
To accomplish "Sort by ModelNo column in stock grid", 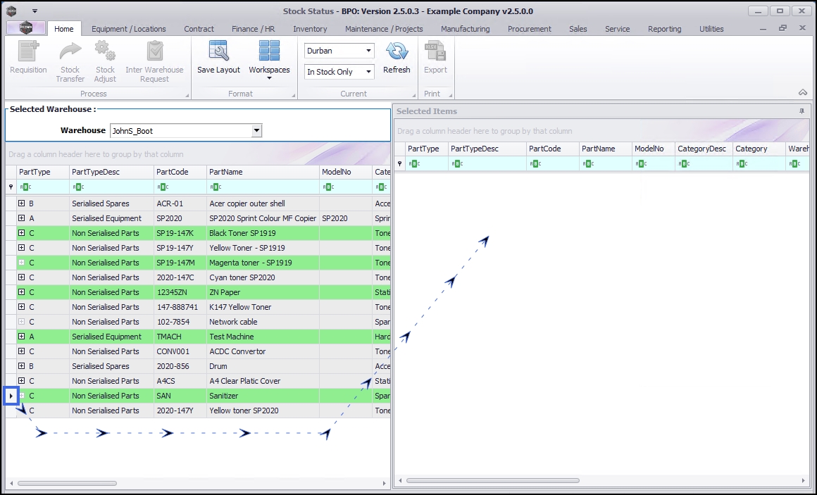I will [346, 171].
